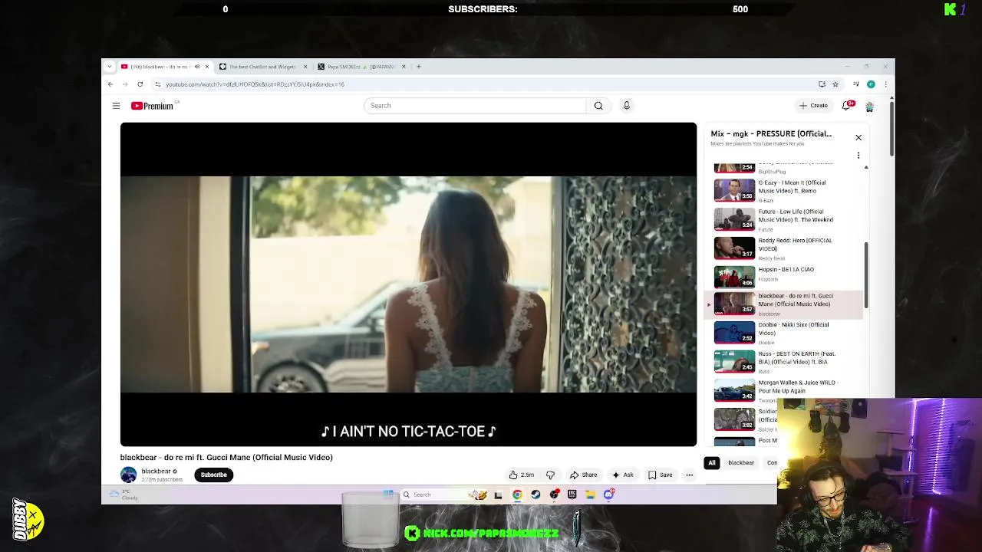Subscribe to the blackbear channel
Viewport: 982px width, 552px height.
(x=214, y=475)
